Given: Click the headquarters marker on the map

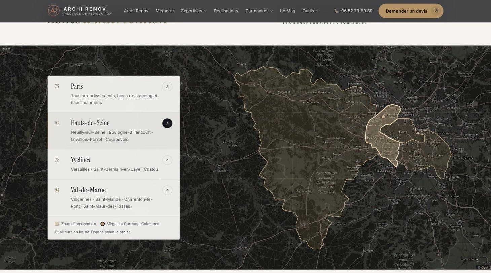Looking at the screenshot, I should pyautogui.click(x=383, y=117).
